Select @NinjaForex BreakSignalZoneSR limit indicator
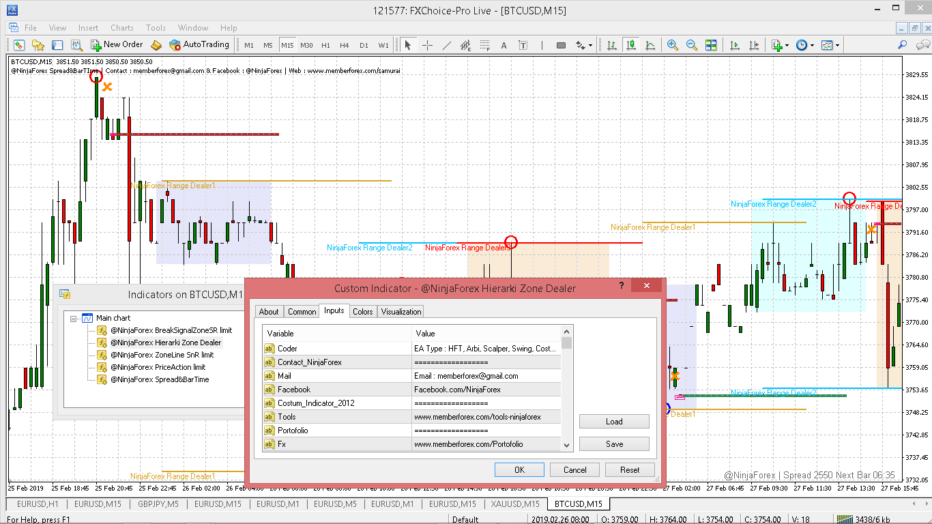The image size is (932, 524). point(171,330)
